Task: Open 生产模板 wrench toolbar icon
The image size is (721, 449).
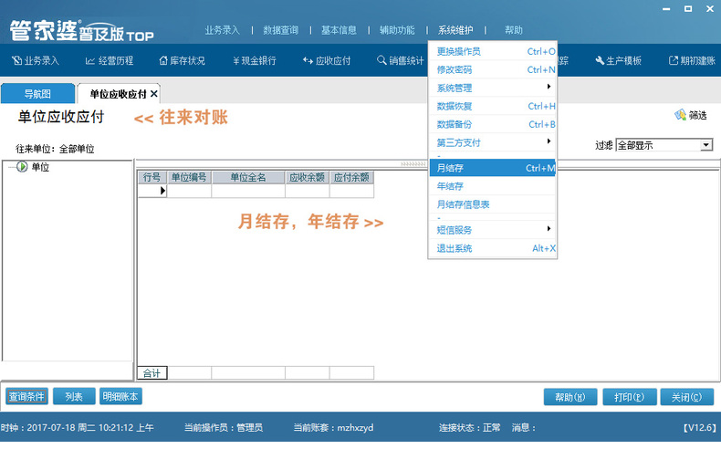Action: tap(600, 60)
